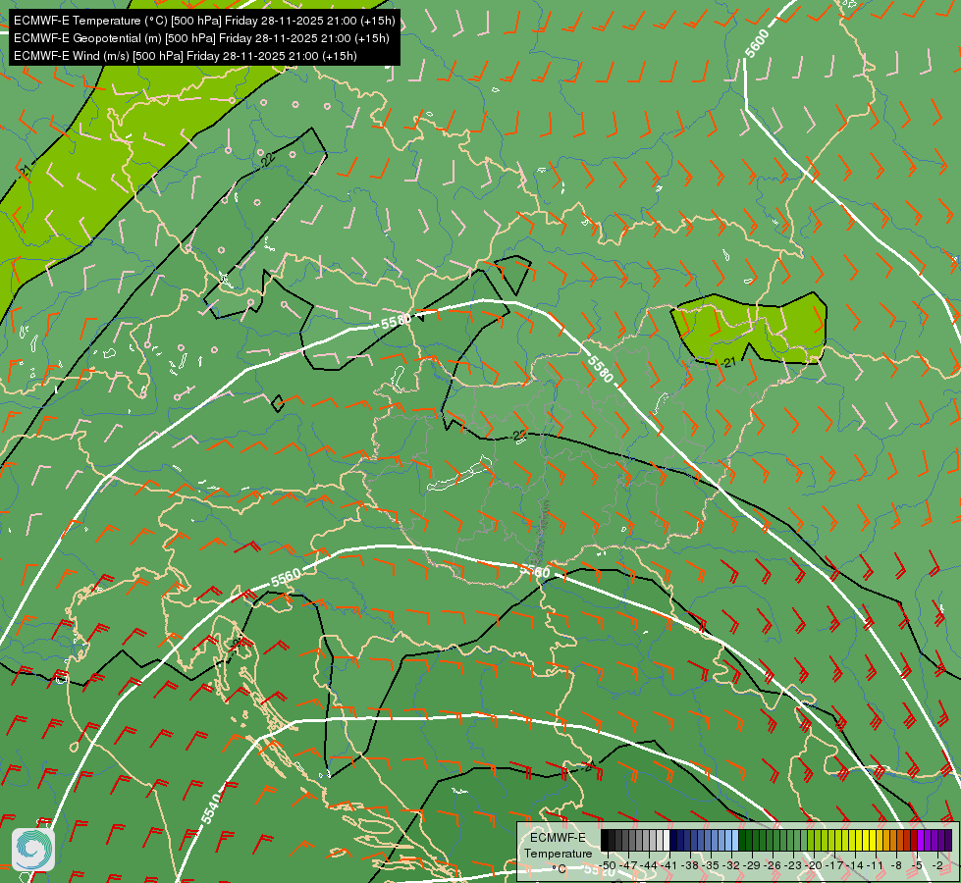
Task: Pick the darkest purple swatch at legend end
Action: [x=949, y=840]
